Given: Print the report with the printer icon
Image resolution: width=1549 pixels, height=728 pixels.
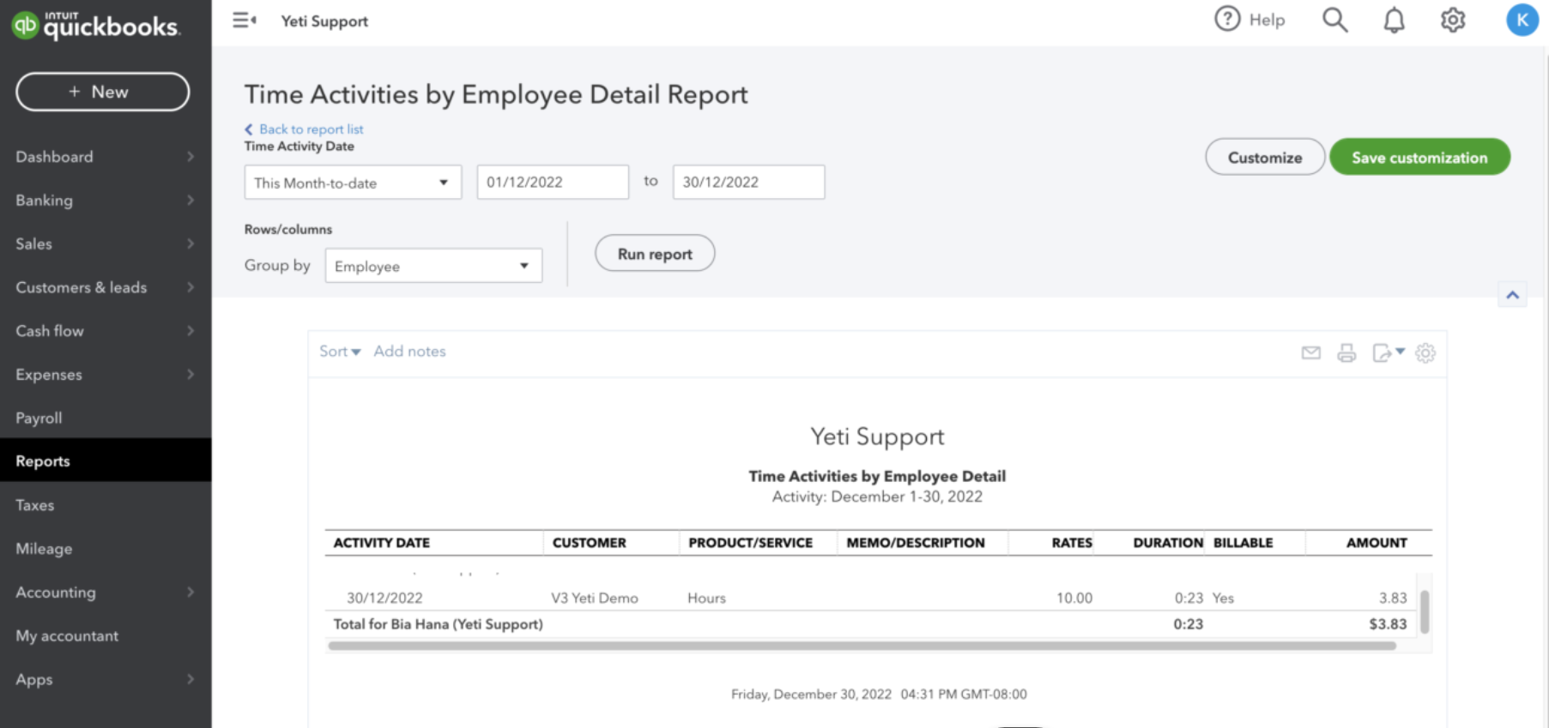Looking at the screenshot, I should [1346, 352].
